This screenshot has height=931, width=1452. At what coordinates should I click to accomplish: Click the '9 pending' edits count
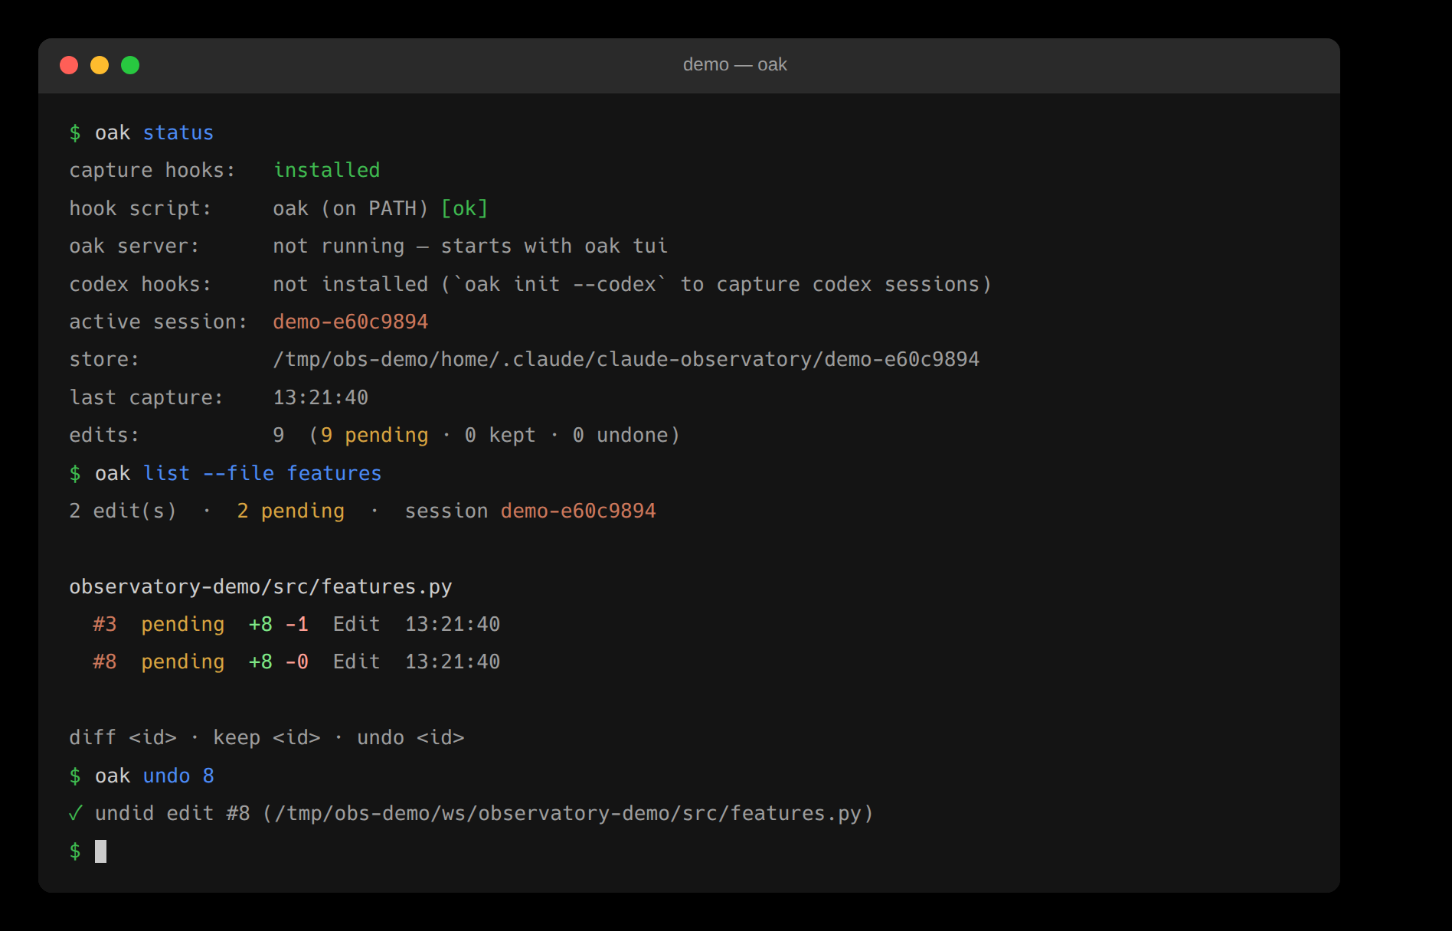(374, 435)
